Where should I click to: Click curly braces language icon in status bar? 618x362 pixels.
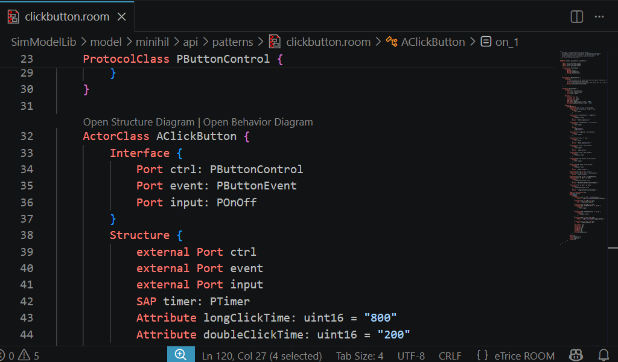[482, 355]
